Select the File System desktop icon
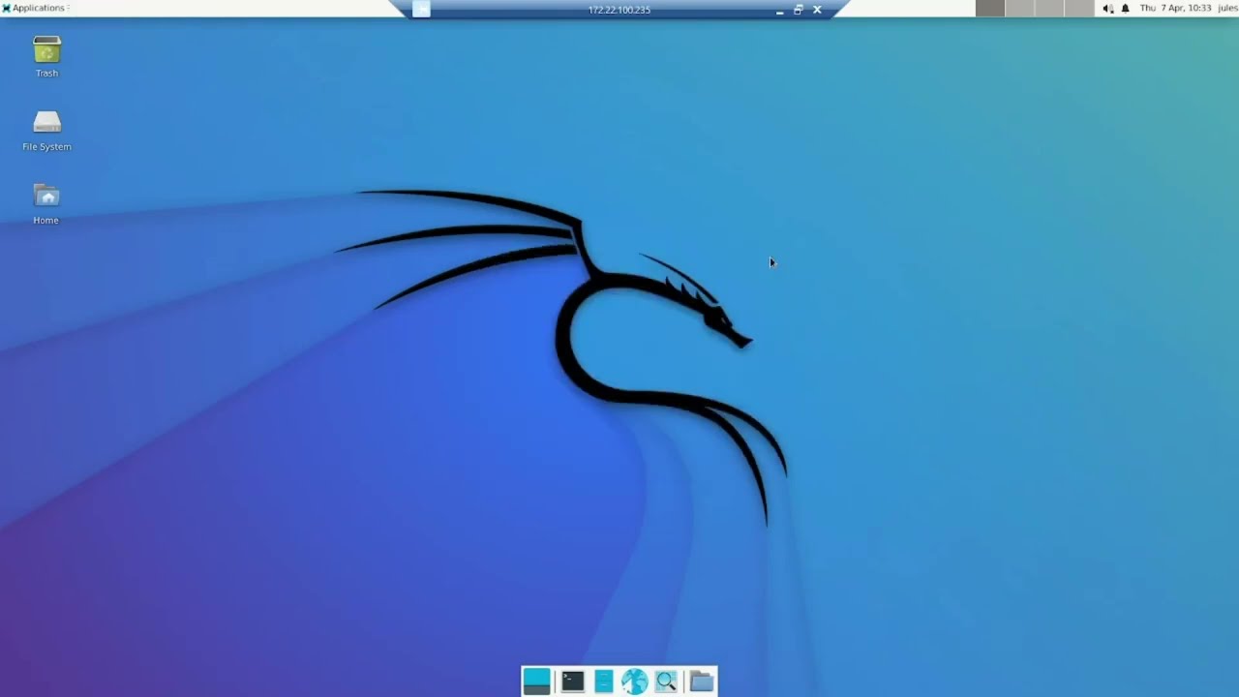This screenshot has width=1239, height=697. tap(46, 131)
